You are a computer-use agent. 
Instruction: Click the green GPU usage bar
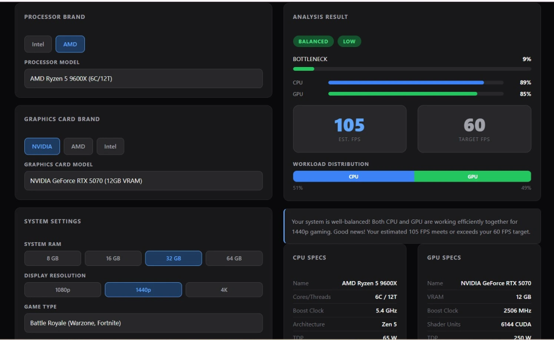pos(403,94)
